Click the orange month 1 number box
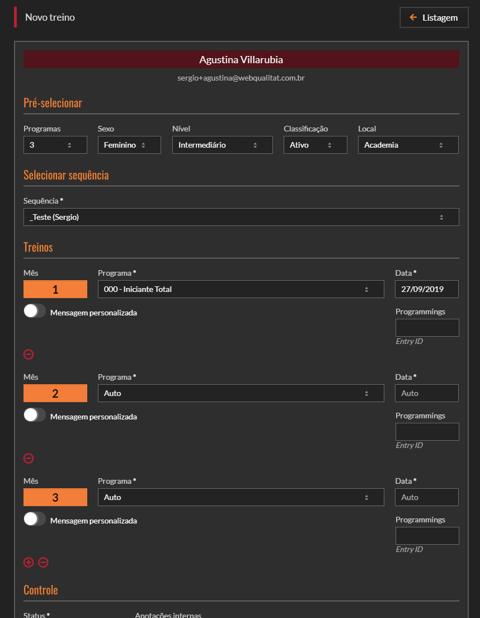Viewport: 480px width, 618px height. 55,289
